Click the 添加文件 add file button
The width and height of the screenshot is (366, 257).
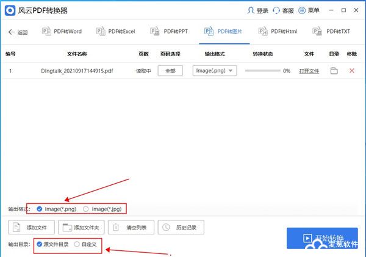point(32,228)
